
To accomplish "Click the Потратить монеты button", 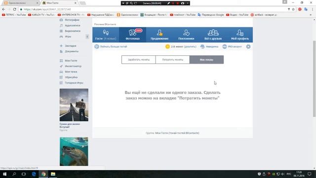I will point(172,60).
